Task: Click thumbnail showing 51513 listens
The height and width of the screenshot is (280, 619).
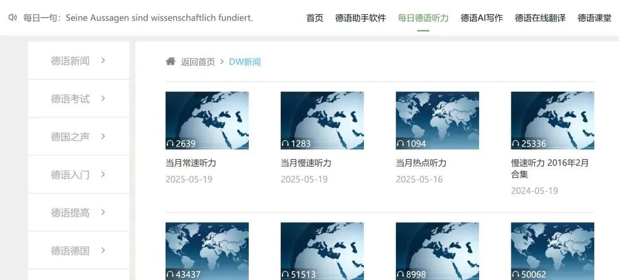Action: [x=322, y=251]
